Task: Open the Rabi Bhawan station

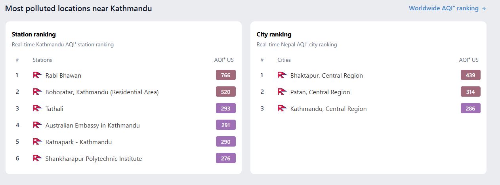Action: pyautogui.click(x=63, y=75)
